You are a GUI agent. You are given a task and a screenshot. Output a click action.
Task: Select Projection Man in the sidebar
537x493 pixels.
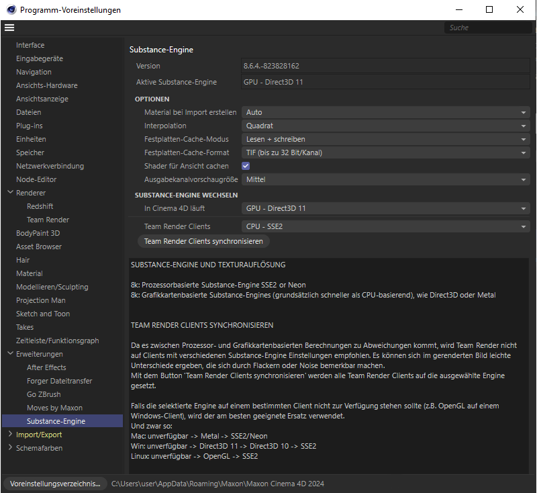point(41,300)
